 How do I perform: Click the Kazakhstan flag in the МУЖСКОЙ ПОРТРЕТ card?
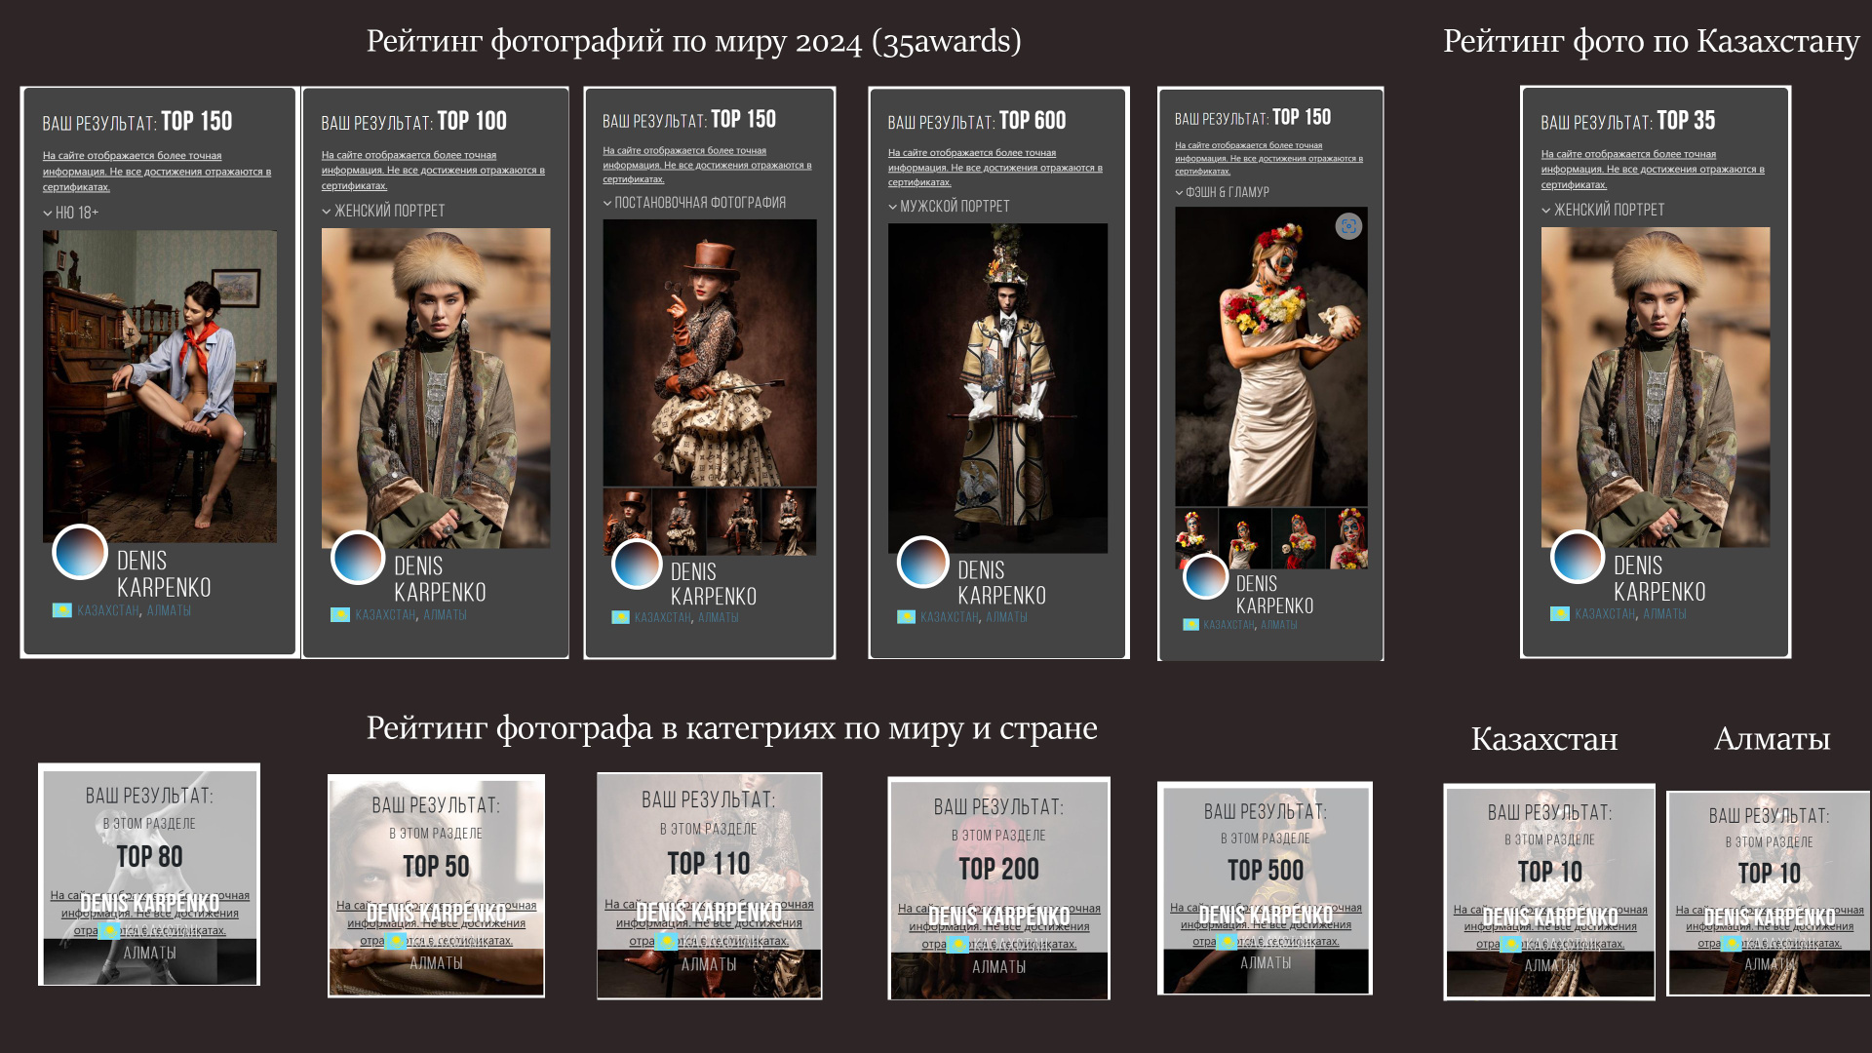[906, 617]
